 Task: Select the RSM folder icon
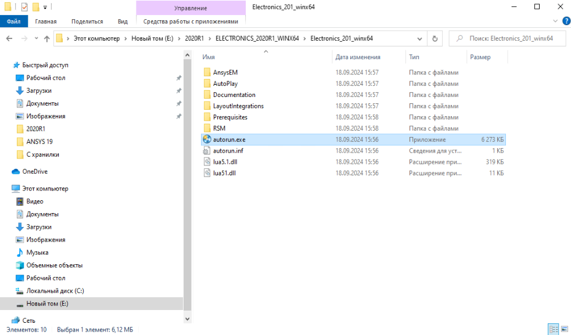coord(207,128)
